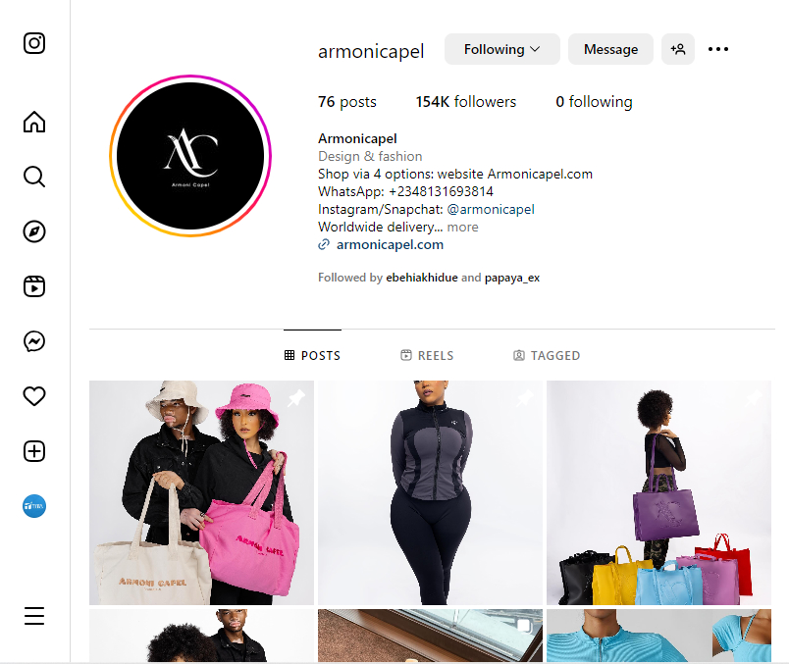Viewport: 789px width, 664px height.
Task: Open the hamburger More menu
Action: click(x=34, y=616)
